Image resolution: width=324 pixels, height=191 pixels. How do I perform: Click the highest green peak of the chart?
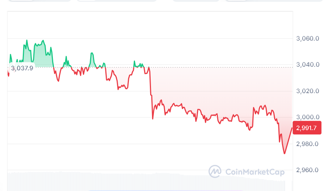point(27,40)
